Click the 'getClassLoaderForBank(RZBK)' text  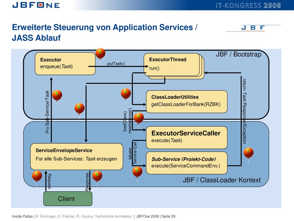click(x=186, y=104)
